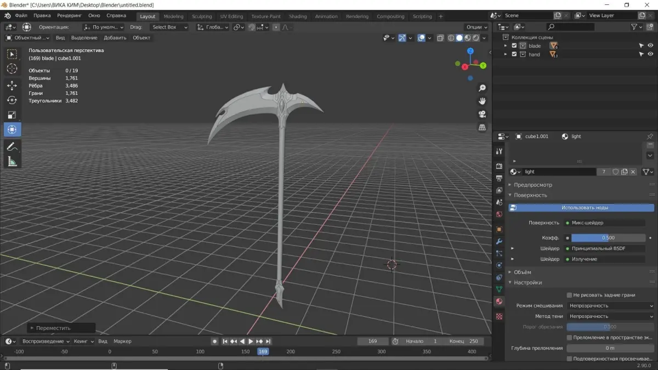Hide the hand collection with eye icon
658x370 pixels.
coord(650,54)
